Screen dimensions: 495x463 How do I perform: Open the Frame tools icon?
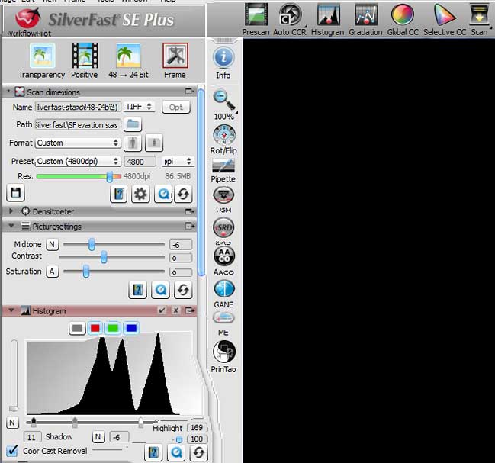(x=175, y=56)
